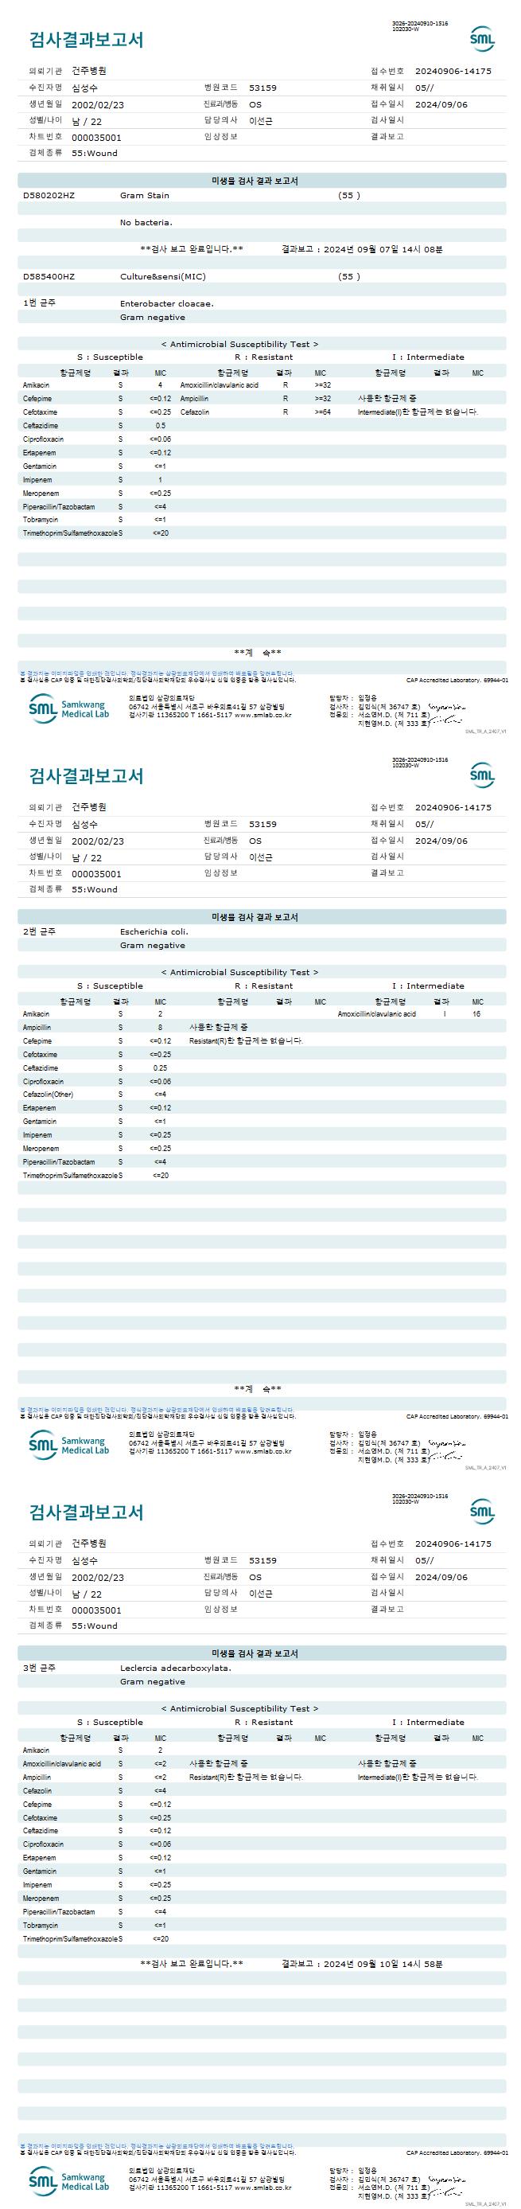This screenshot has height=2209, width=521.
Task: Click the intermediate result "I" beside Amoxicillin/clavulanic acid
Action: coord(445,1014)
